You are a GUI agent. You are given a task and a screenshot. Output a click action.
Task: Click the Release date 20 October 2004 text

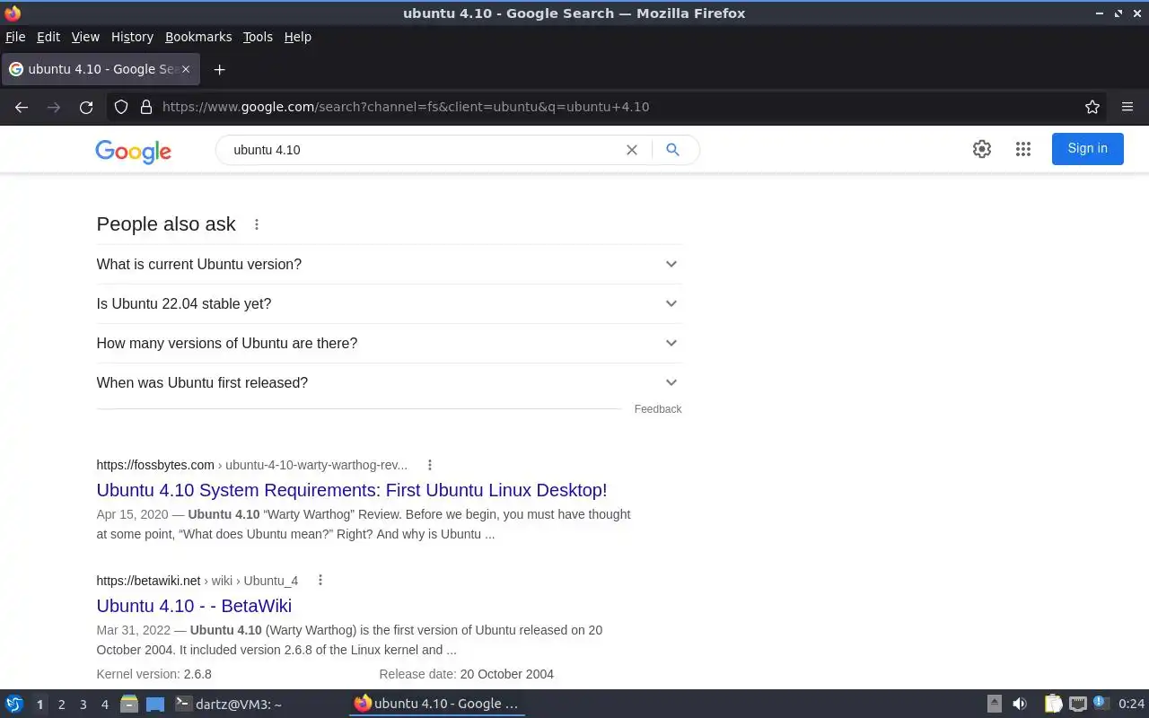click(466, 674)
